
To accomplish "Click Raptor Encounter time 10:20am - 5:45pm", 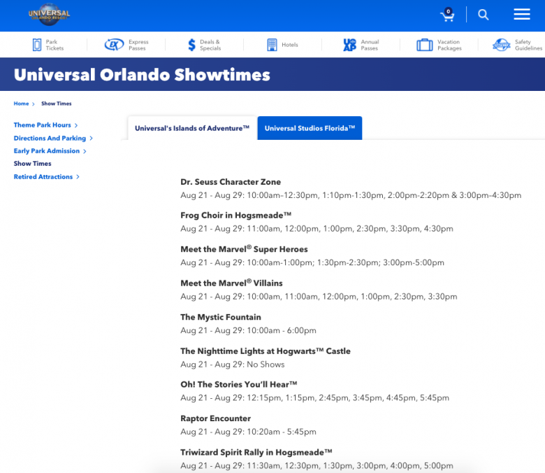I will (x=248, y=432).
